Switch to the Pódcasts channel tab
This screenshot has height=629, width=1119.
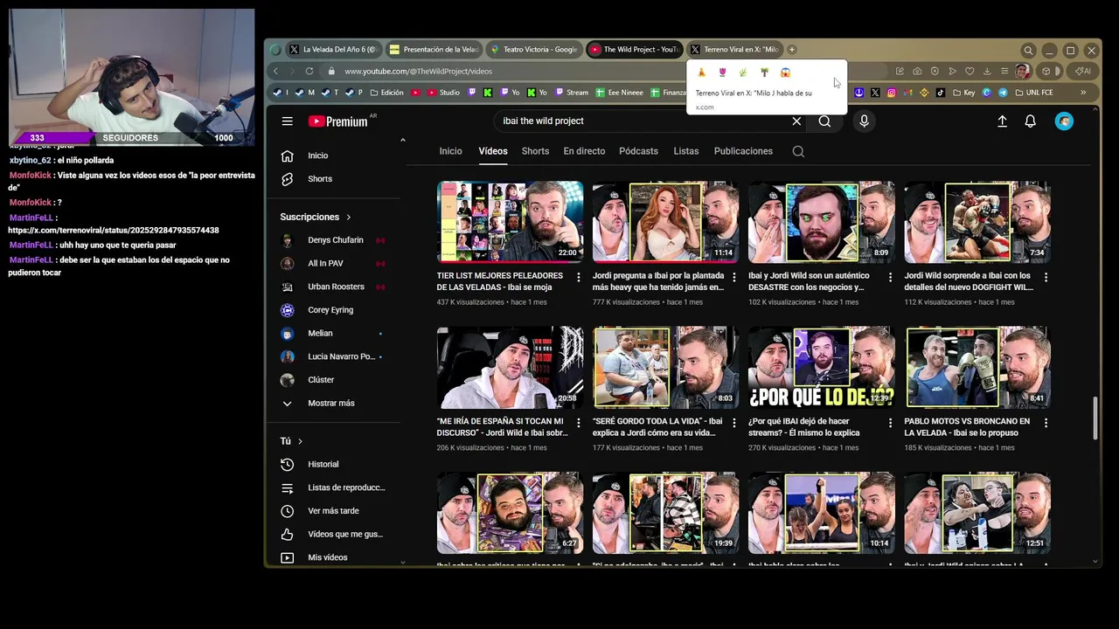[638, 151]
